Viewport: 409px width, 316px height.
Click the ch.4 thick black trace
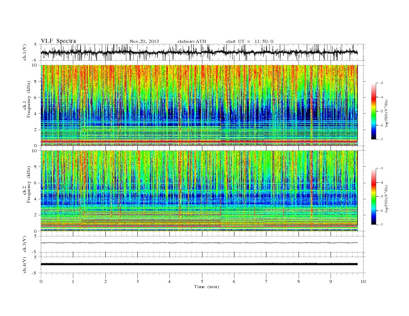[199, 264]
